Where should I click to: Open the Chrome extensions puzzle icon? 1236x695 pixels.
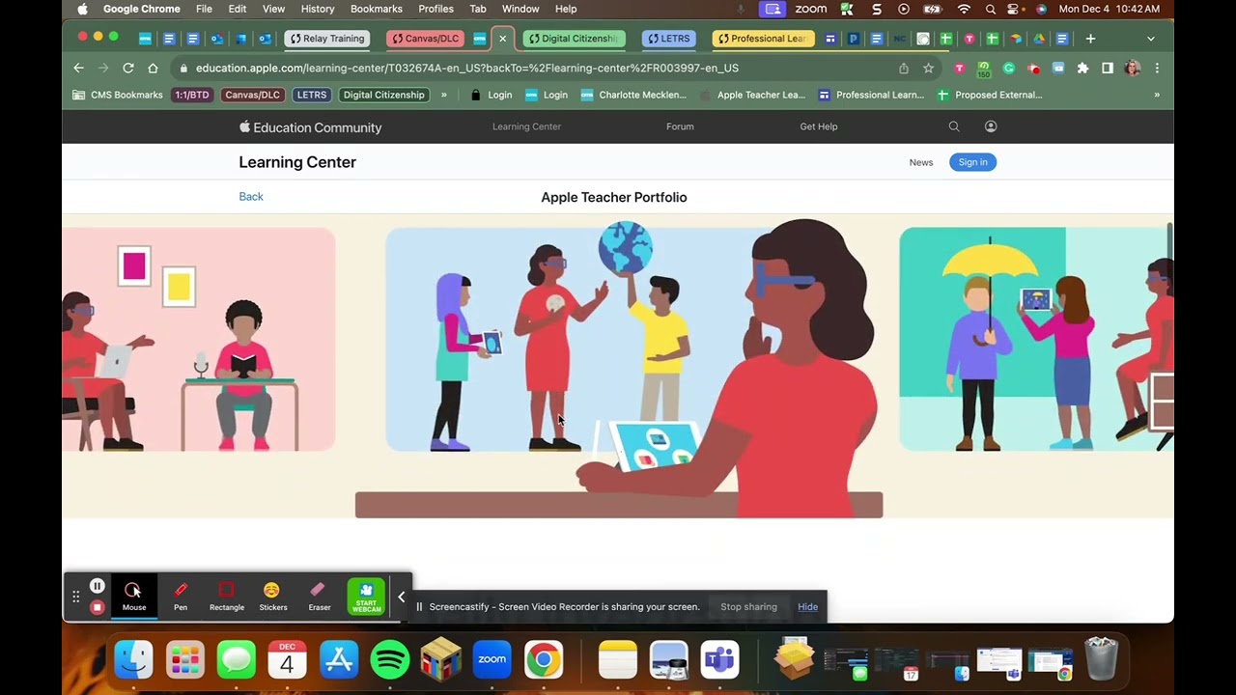[1082, 69]
